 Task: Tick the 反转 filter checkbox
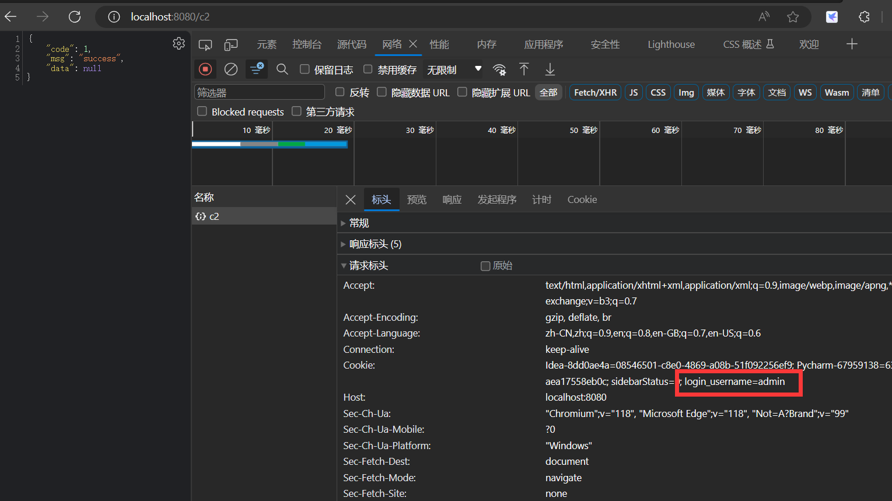(x=340, y=92)
